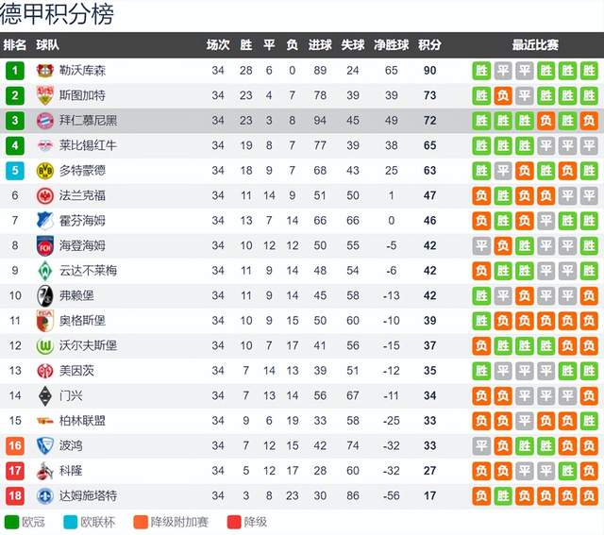
Task: Open the 勒沃库森 team name link
Action: (82, 71)
